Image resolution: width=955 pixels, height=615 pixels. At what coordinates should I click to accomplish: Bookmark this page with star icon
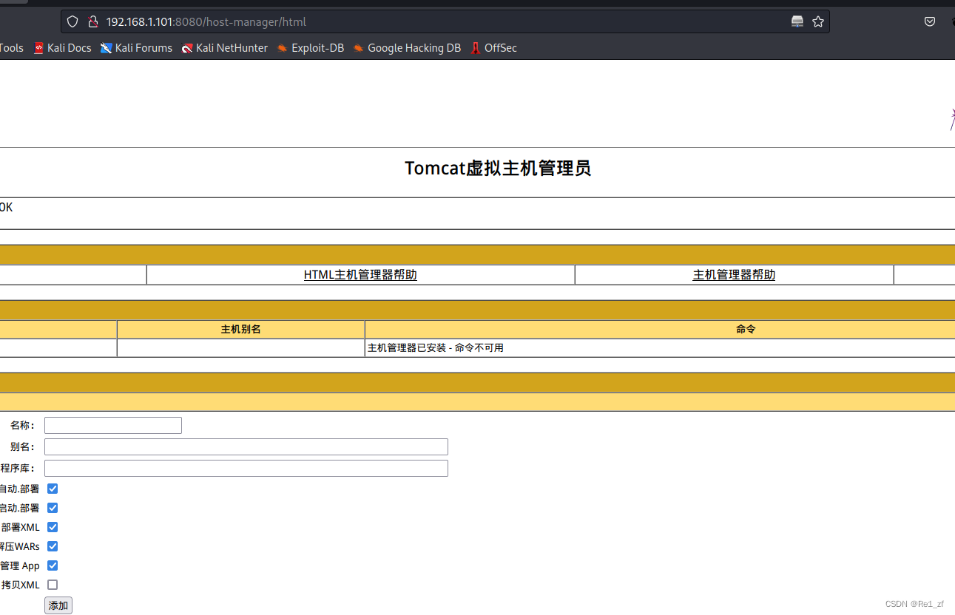[x=818, y=21]
